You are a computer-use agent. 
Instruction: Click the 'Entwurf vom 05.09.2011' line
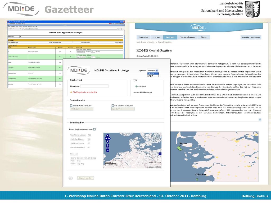click(147, 56)
